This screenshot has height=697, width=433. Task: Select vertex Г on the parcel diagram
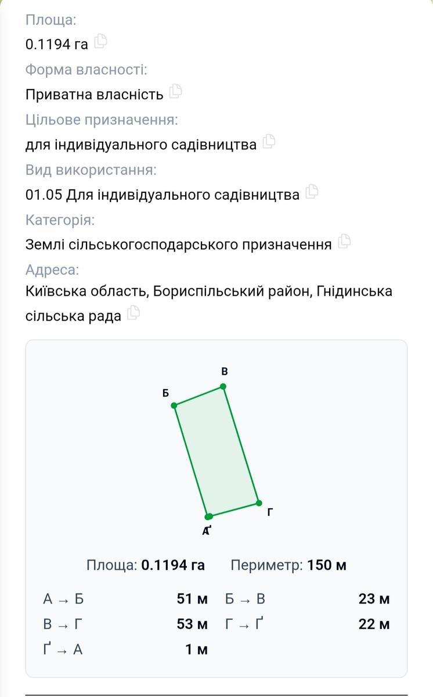pos(259,503)
